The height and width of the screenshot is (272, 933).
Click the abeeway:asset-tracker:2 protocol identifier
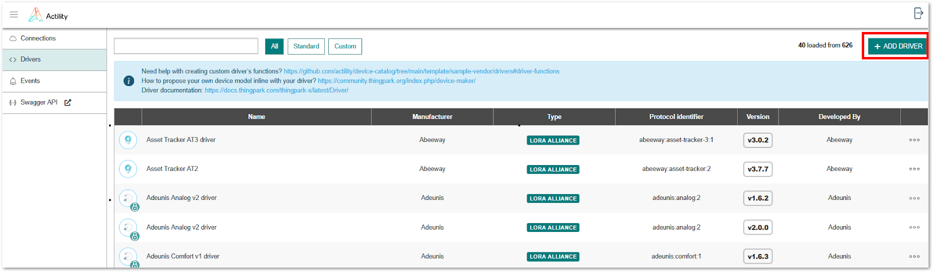(676, 169)
